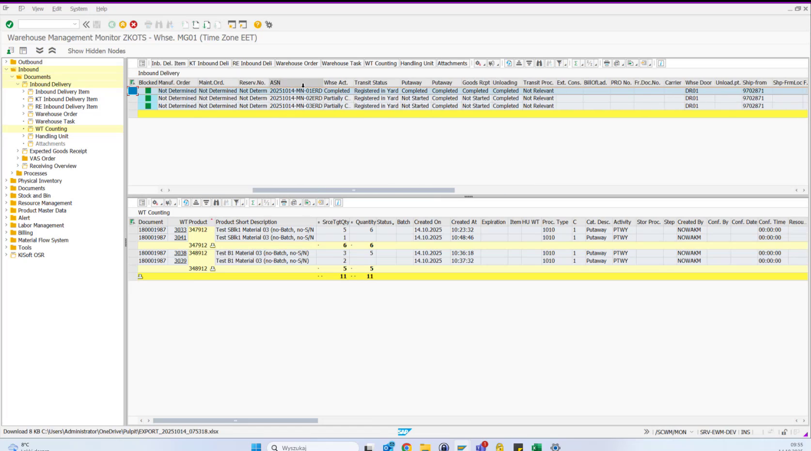Sort ascending in the WT Counting grid
This screenshot has width=811, height=451.
[x=196, y=202]
